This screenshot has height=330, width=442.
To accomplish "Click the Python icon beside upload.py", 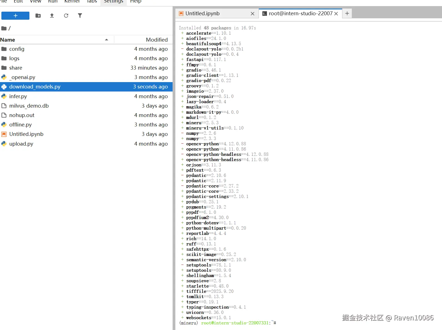I will coord(4,144).
